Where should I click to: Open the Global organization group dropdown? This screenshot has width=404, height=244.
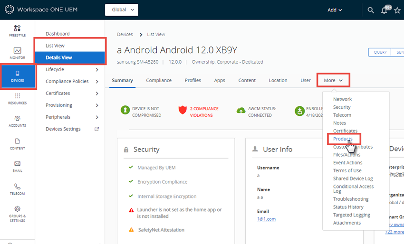pos(122,10)
